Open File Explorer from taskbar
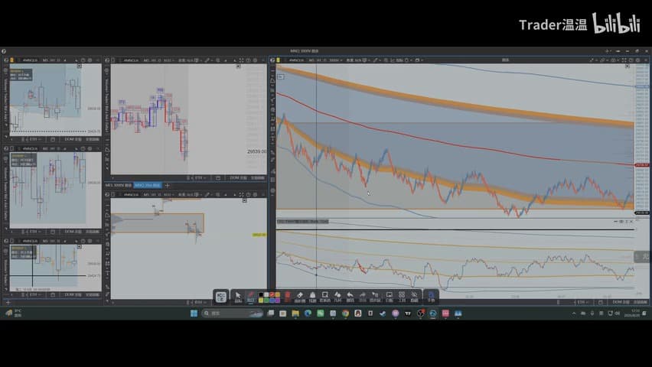This screenshot has width=652, height=367. point(295,313)
